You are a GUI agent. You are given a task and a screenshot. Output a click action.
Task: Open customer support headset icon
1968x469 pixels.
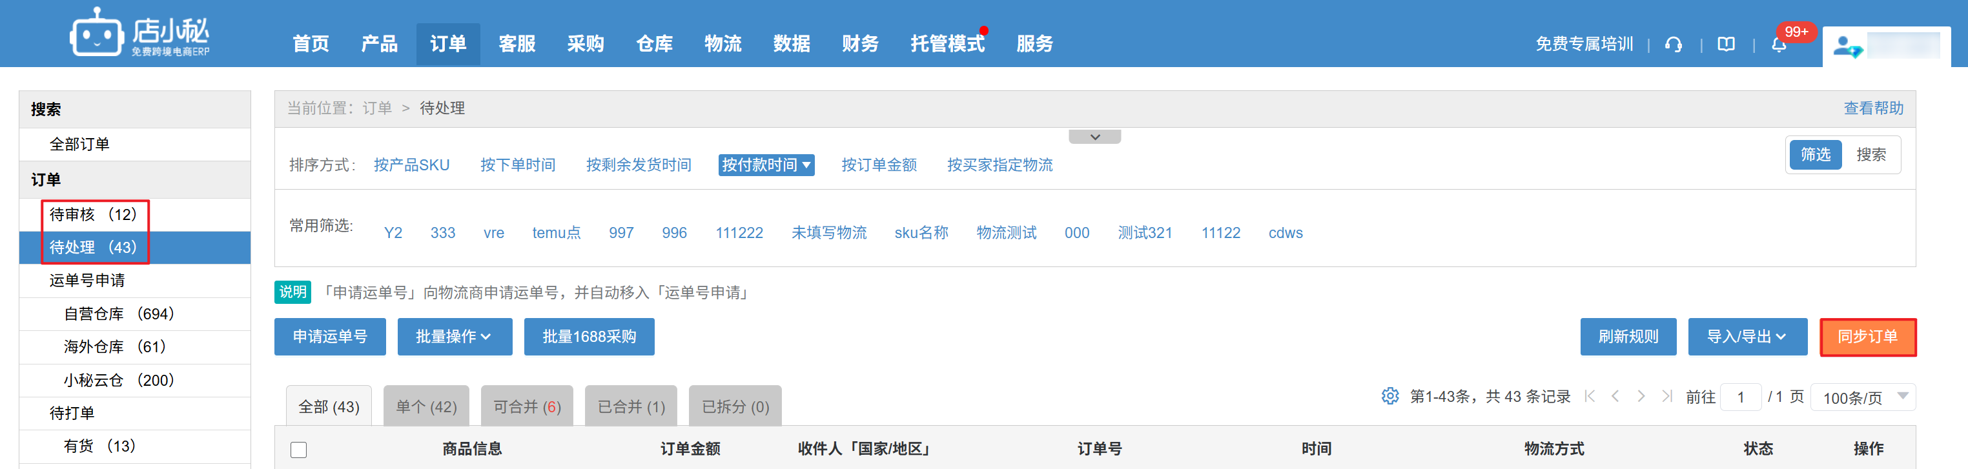1673,45
